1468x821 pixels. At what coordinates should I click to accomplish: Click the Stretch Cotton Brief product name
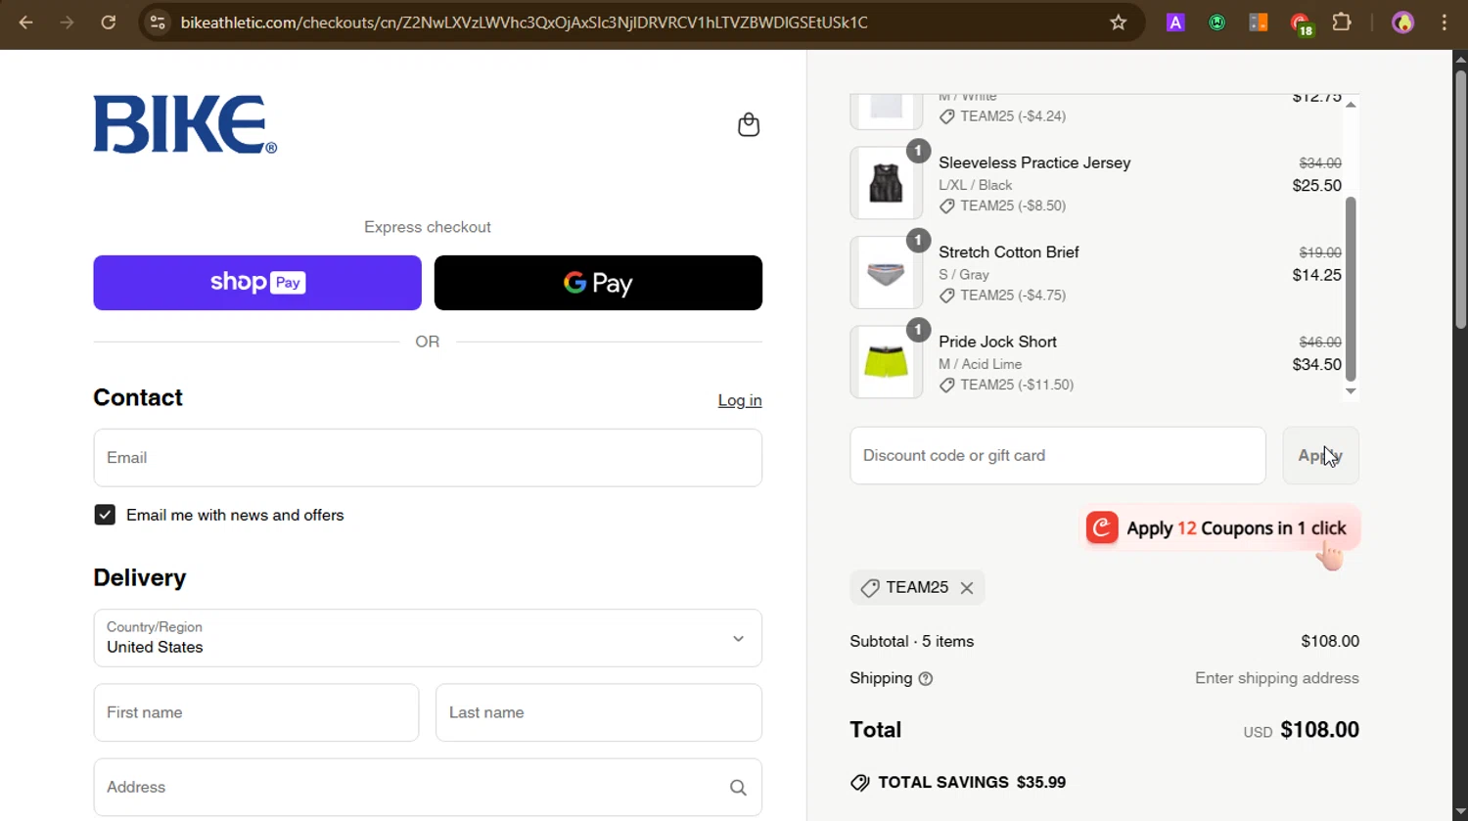1009,252
